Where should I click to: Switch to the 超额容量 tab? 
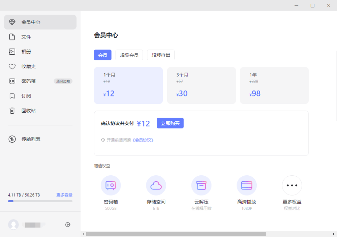point(161,55)
